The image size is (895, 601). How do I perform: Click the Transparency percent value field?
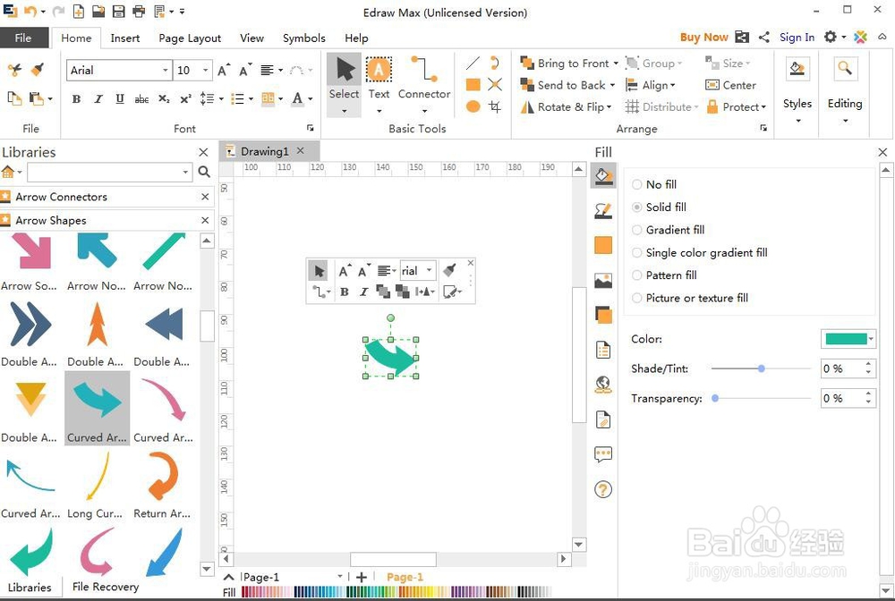842,398
